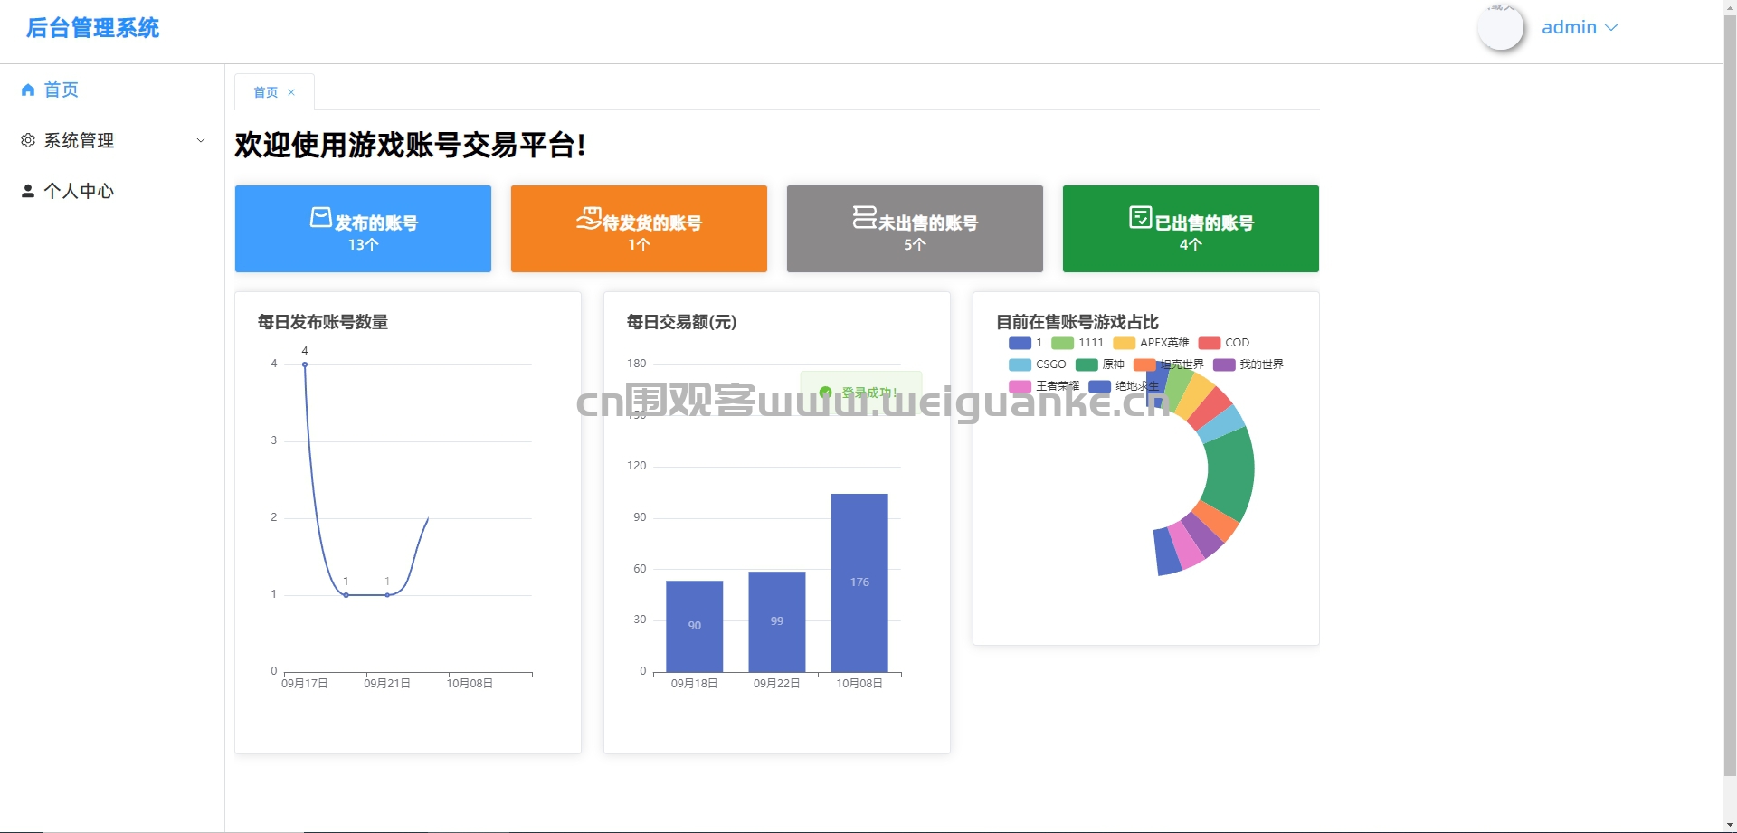
Task: Click the admin user avatar
Action: tap(1501, 27)
